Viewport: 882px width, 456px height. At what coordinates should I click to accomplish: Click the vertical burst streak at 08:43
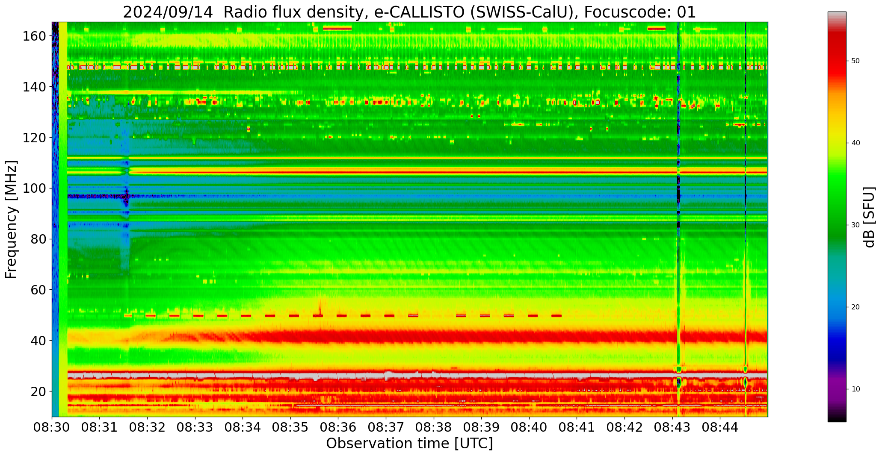tap(678, 219)
